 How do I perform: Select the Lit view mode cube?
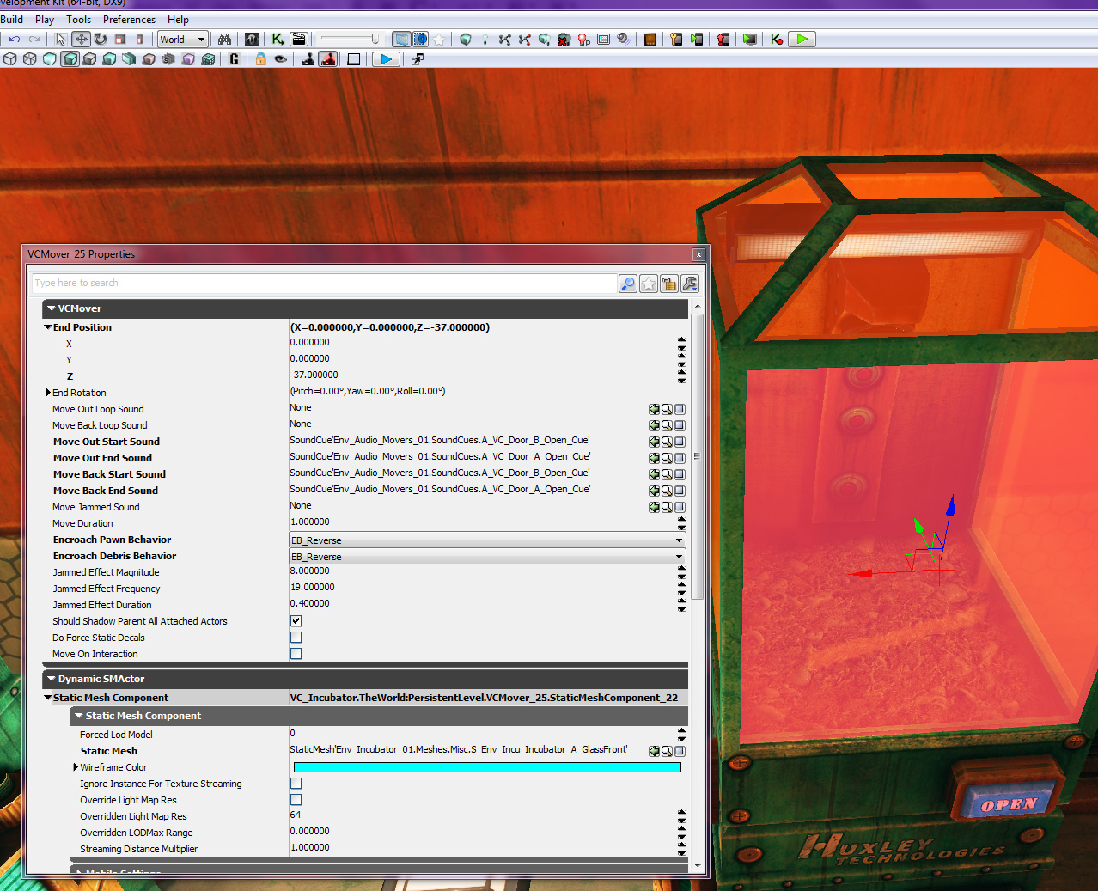[70, 59]
